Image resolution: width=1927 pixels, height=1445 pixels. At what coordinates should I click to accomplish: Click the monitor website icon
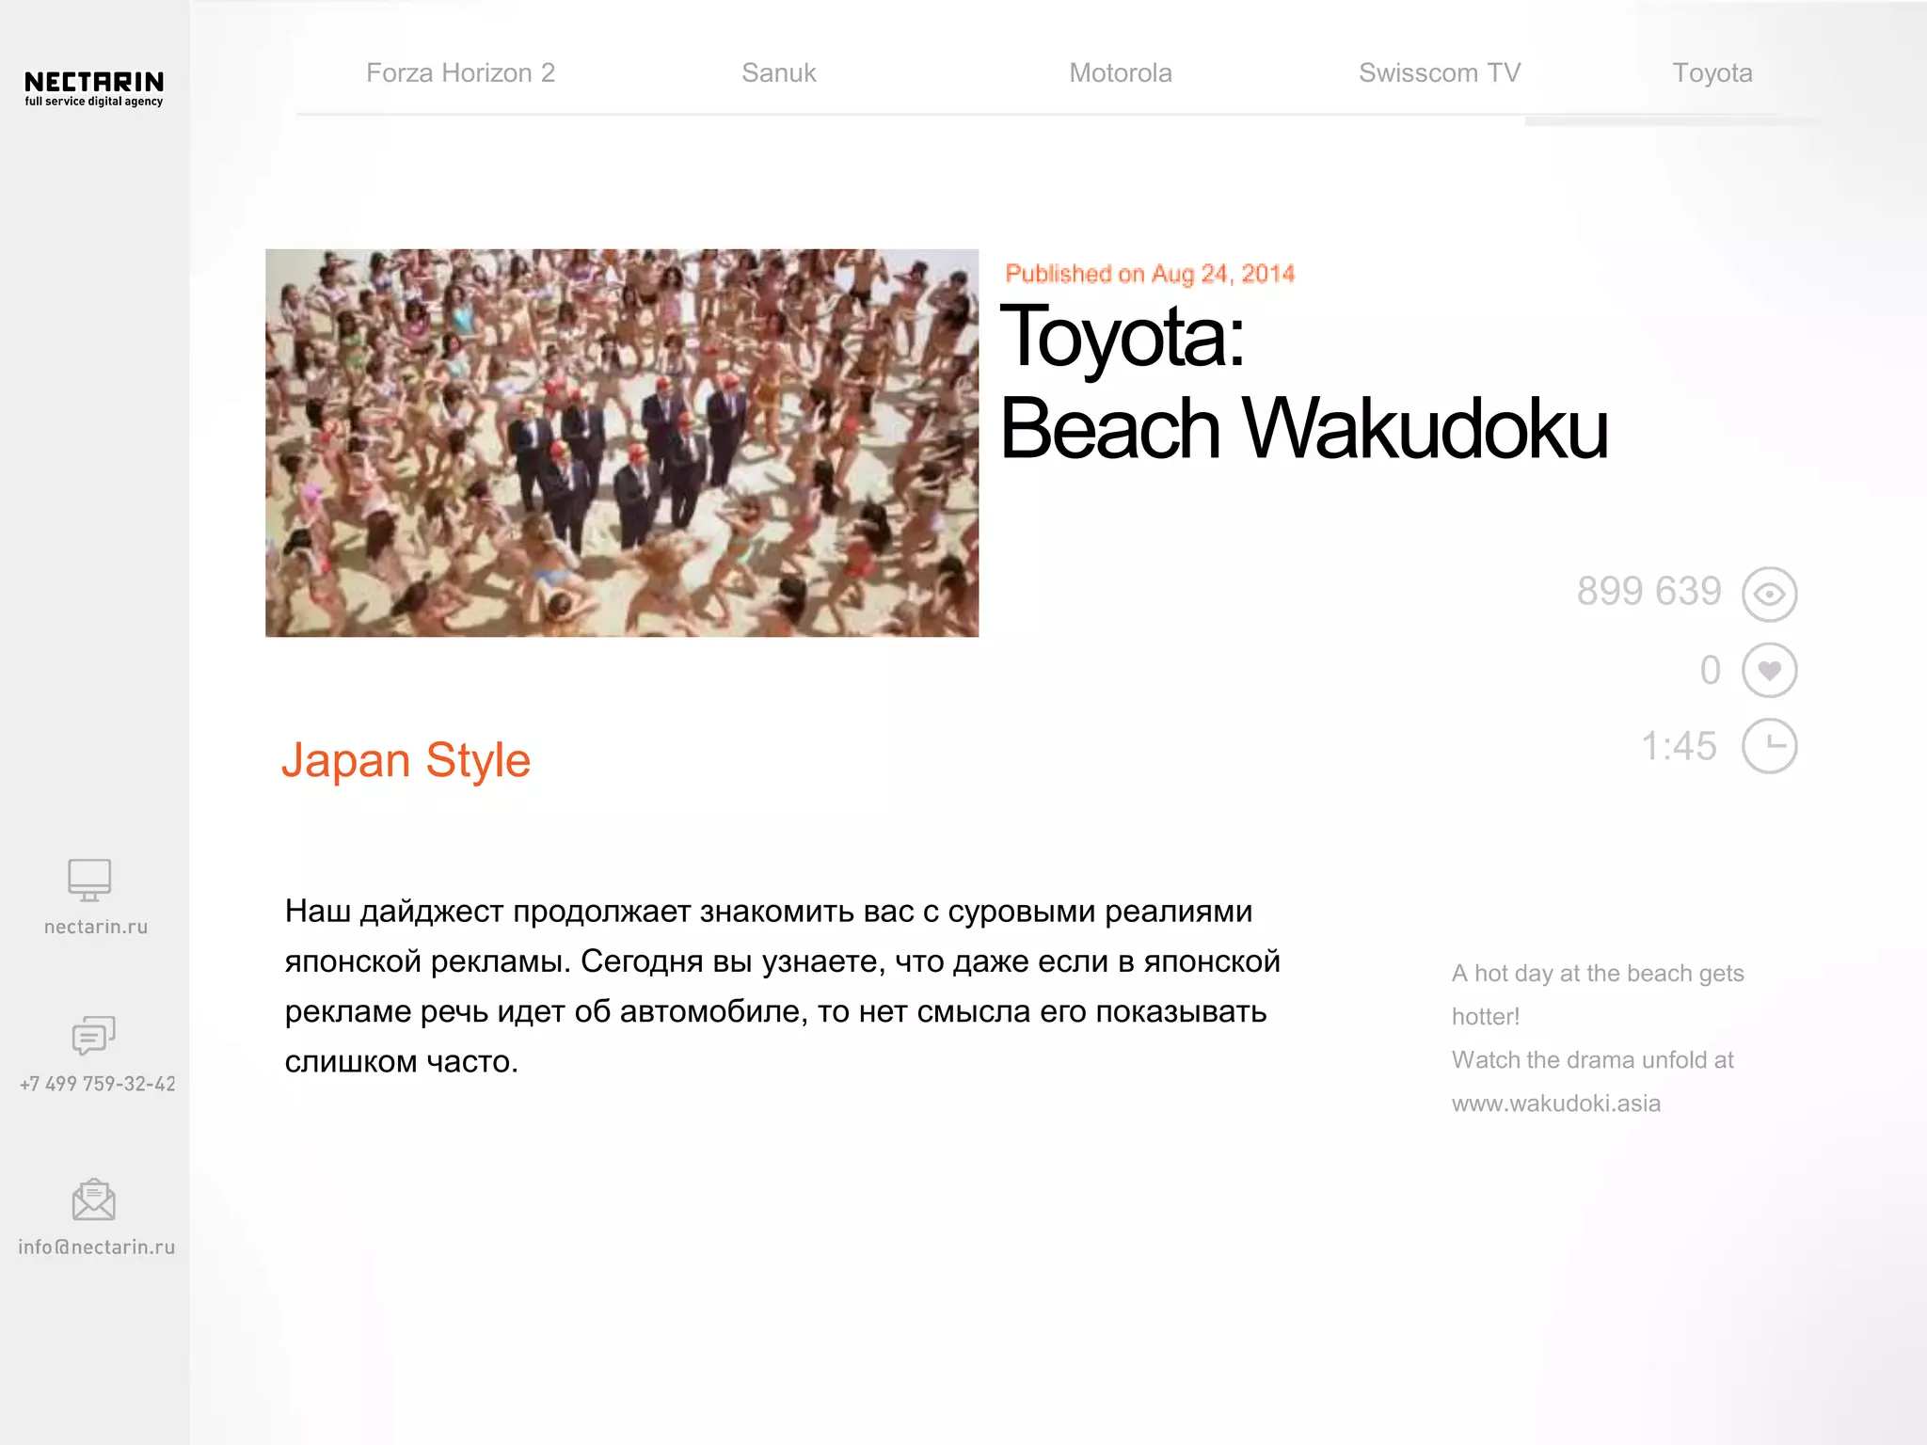(89, 880)
